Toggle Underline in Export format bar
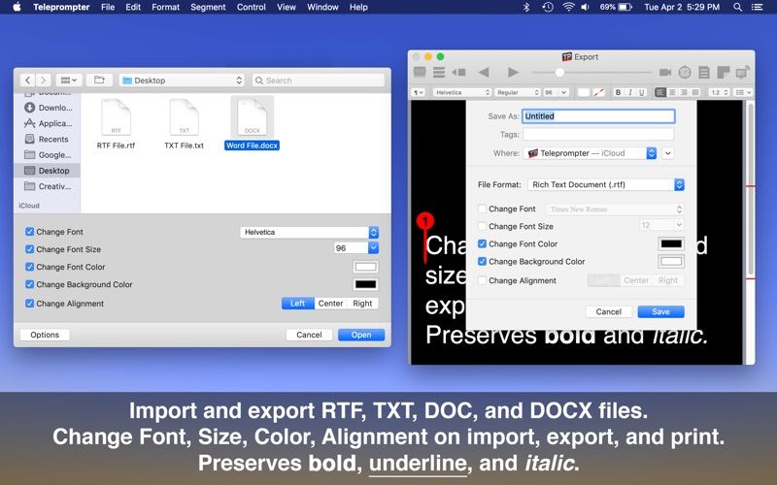Screen dimensions: 777x485 tap(642, 92)
